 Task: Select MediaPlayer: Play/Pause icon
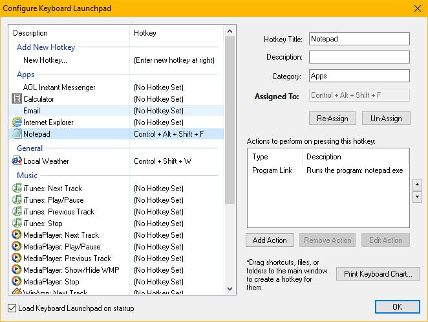point(17,247)
